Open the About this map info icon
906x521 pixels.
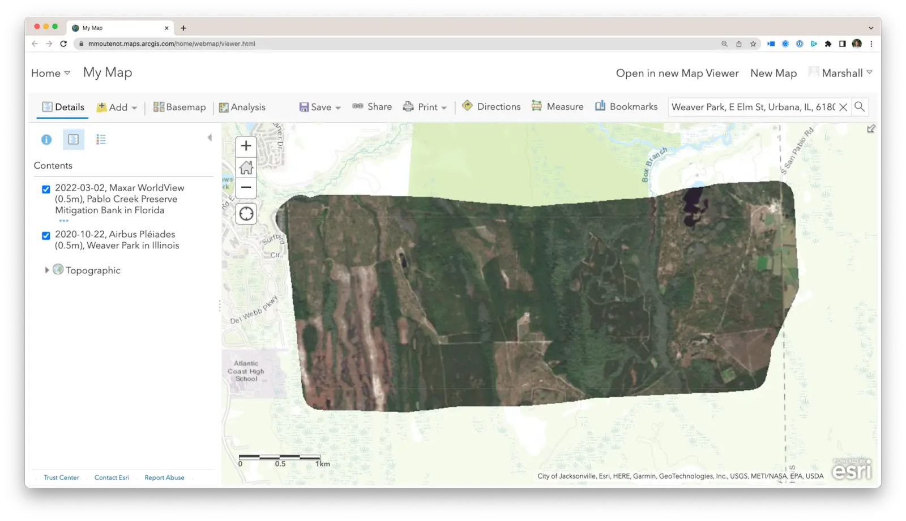click(x=46, y=139)
